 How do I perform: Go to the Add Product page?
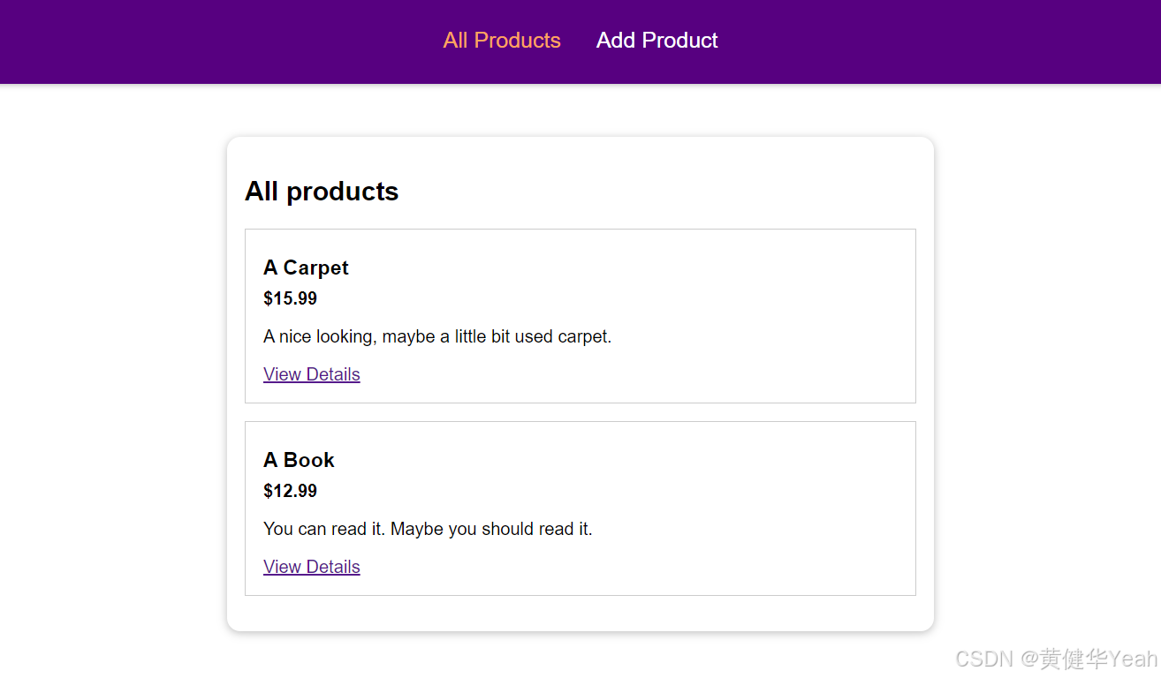[x=656, y=41]
